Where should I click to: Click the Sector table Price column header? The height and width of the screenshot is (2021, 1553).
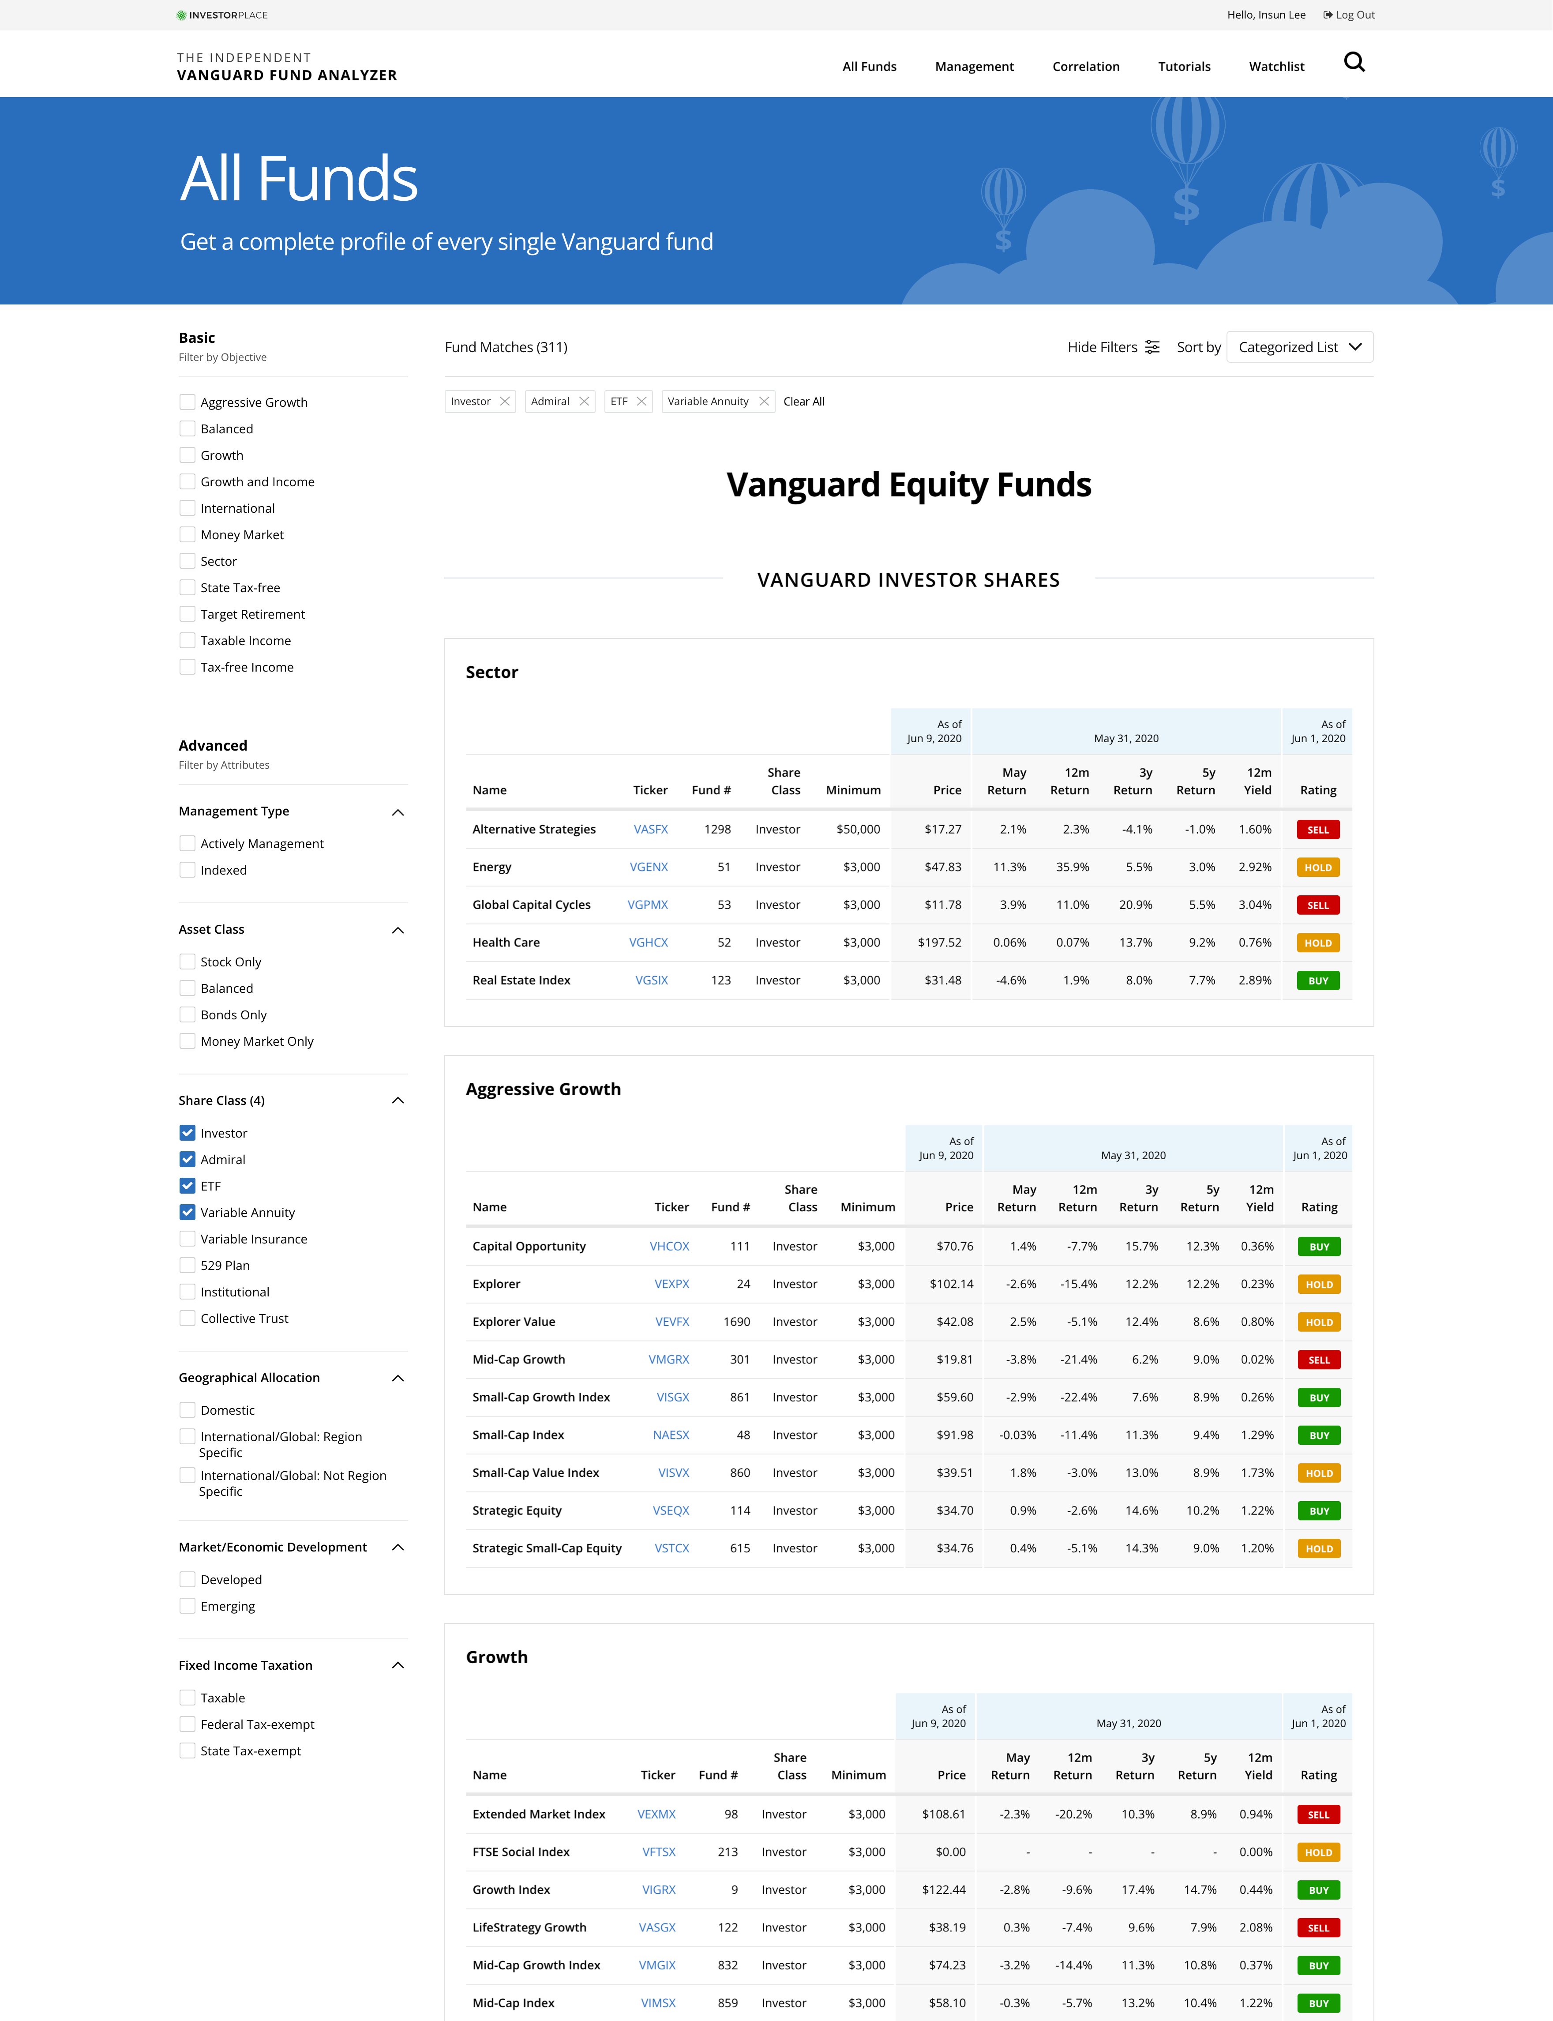(x=947, y=790)
